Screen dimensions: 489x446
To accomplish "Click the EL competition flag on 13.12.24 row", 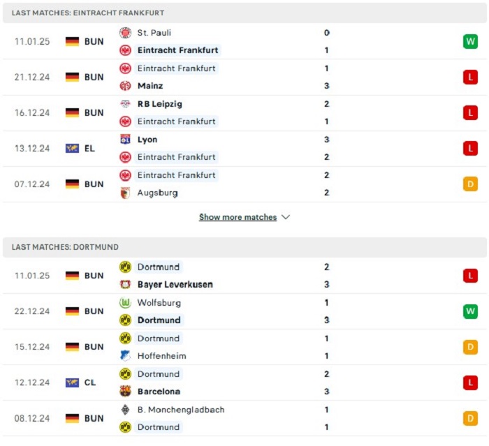I will (72, 149).
